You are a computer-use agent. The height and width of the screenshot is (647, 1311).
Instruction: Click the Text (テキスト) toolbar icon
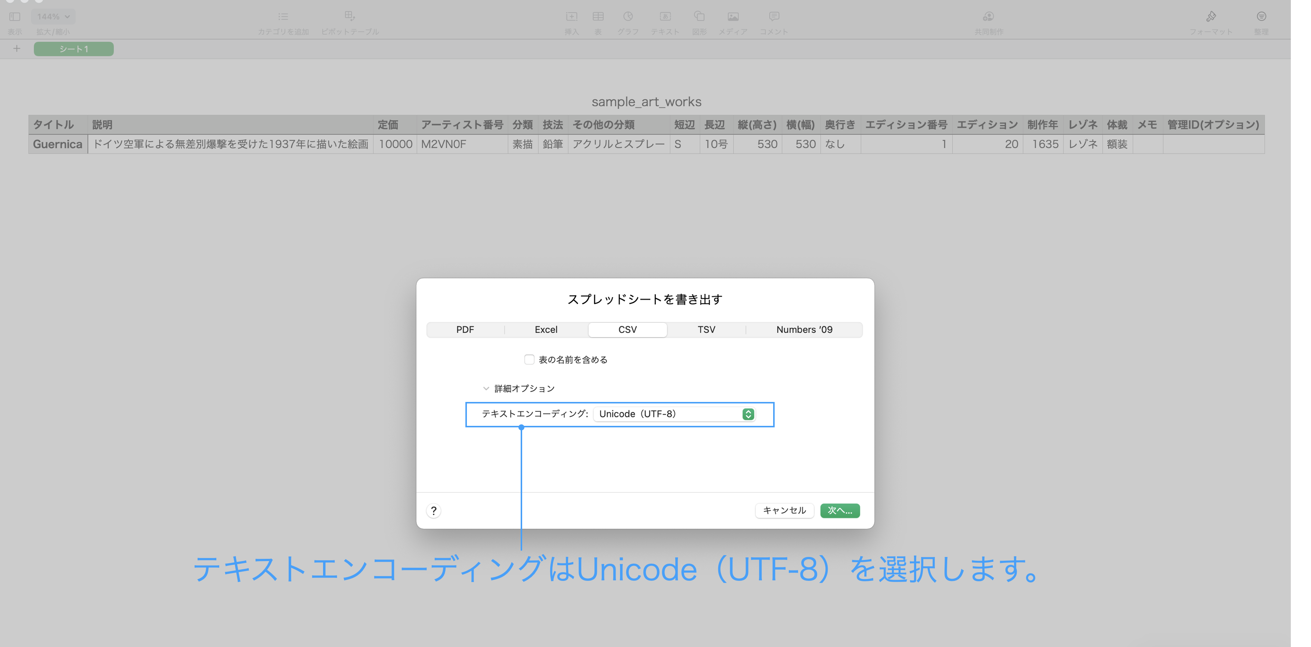click(665, 17)
